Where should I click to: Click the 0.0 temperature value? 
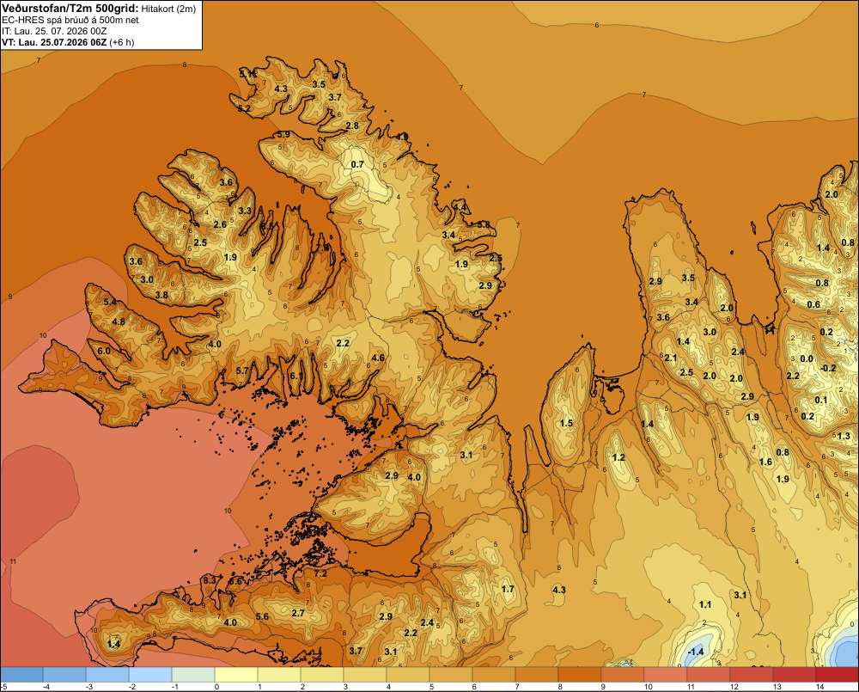coord(807,358)
